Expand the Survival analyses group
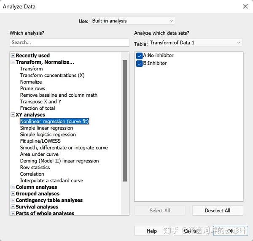The image size is (253, 241). tap(13, 207)
